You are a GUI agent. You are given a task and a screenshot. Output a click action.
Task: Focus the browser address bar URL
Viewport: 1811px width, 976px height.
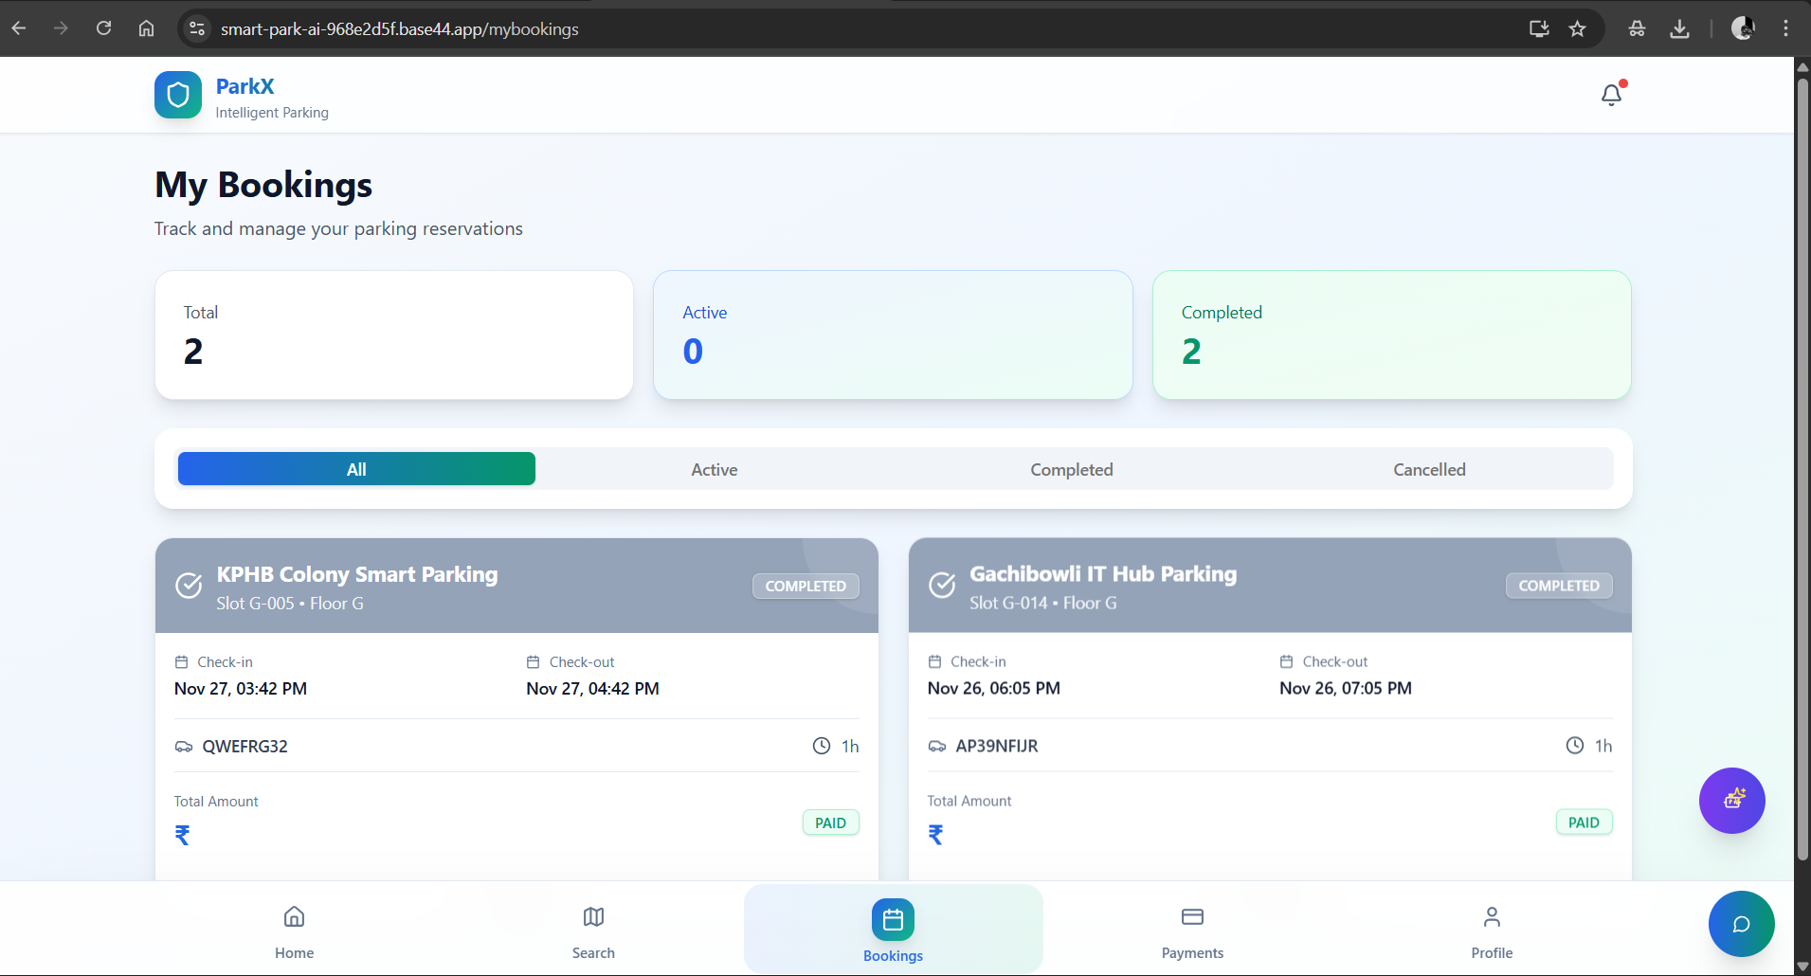click(x=400, y=28)
